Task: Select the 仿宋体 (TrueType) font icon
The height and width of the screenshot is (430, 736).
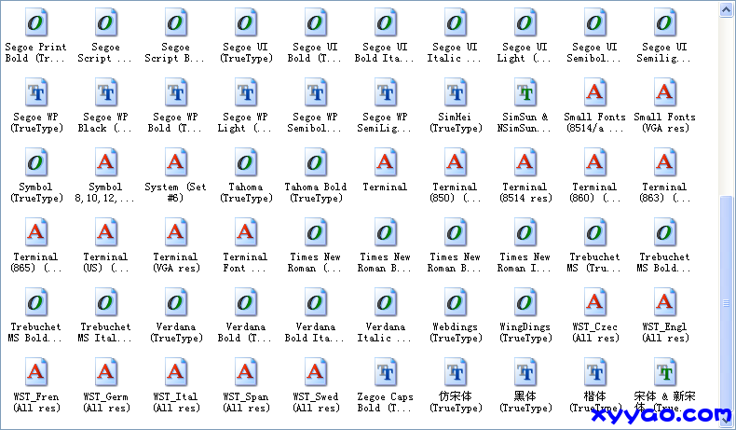Action: (456, 372)
